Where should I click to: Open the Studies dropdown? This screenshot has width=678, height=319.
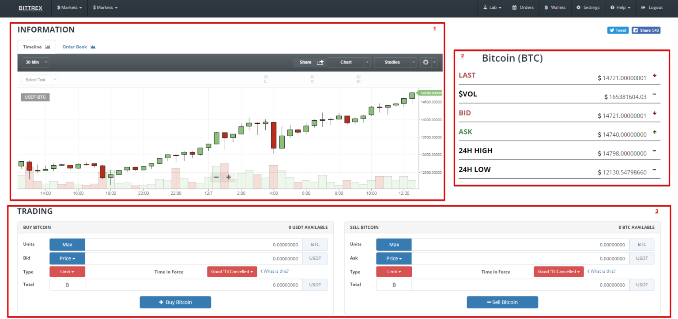click(395, 63)
